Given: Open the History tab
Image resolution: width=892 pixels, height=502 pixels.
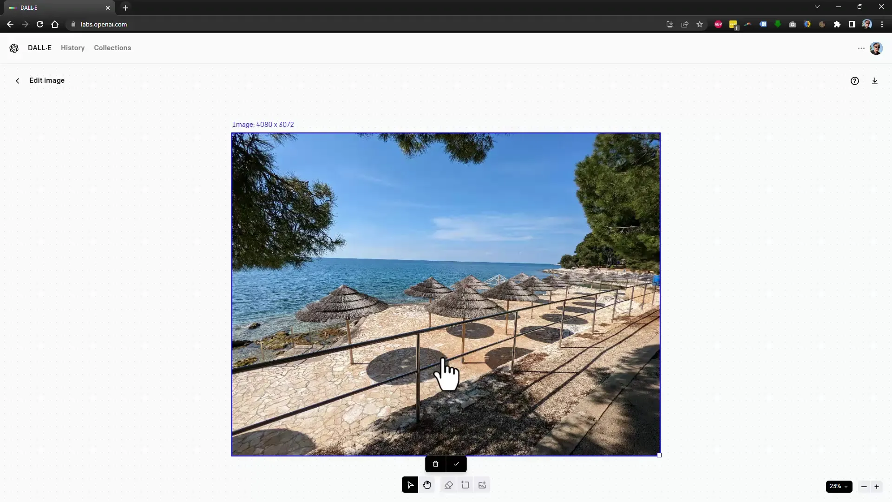Looking at the screenshot, I should 72,48.
